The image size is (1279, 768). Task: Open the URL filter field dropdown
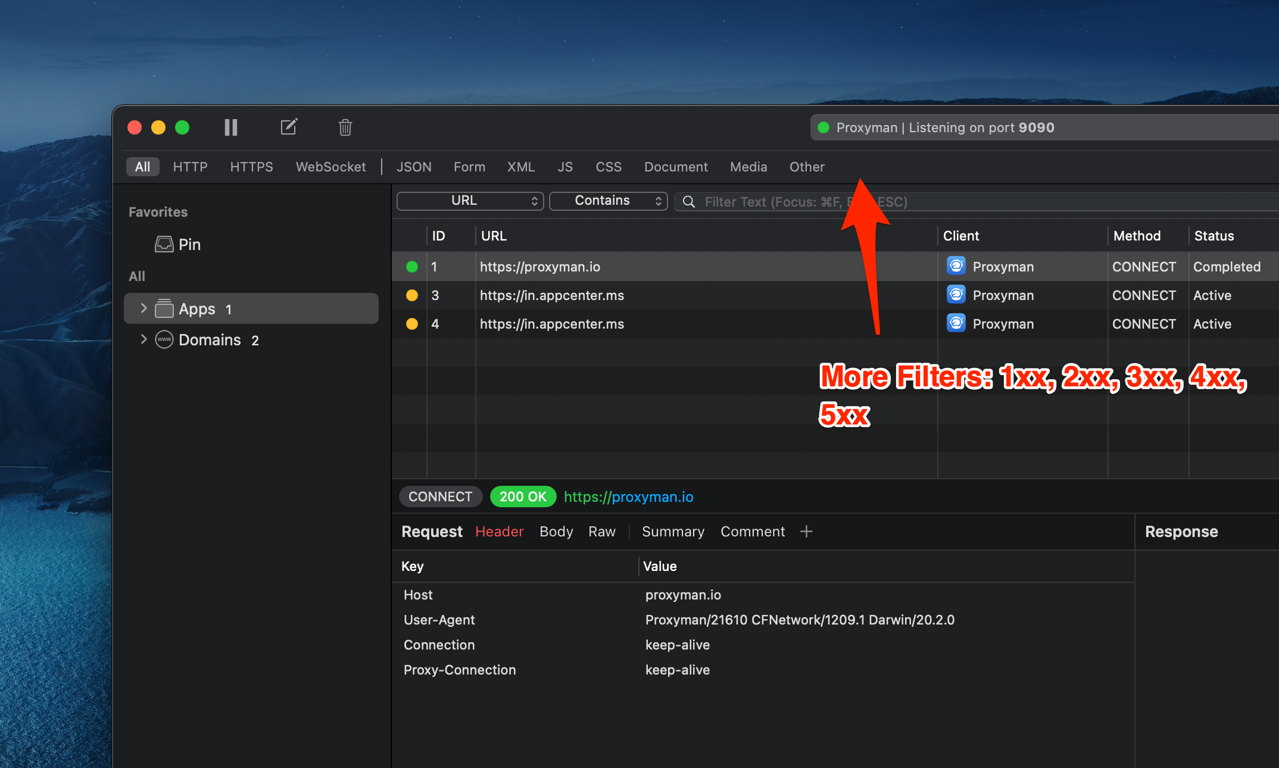click(x=470, y=201)
